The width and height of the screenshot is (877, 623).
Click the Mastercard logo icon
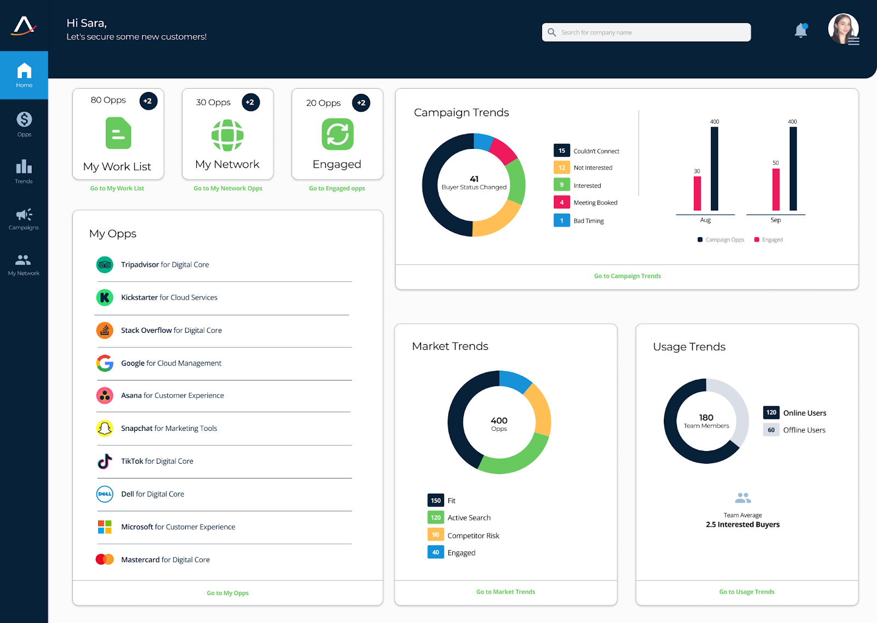pos(105,559)
